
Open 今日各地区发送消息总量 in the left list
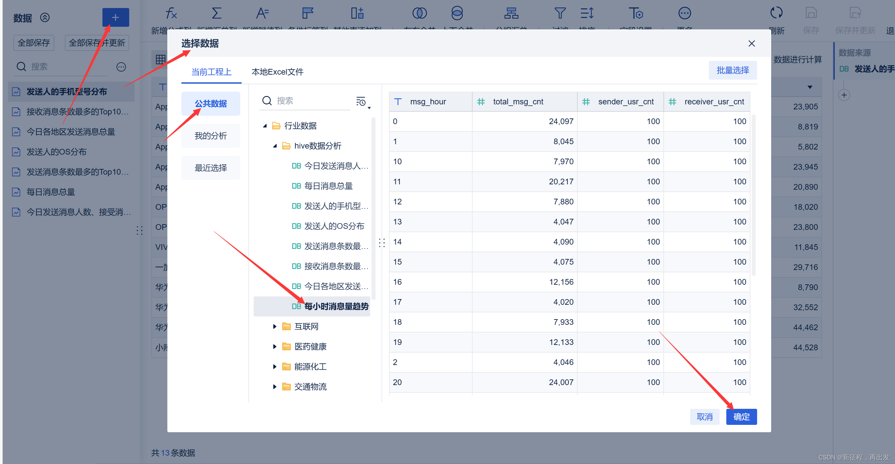coord(71,132)
